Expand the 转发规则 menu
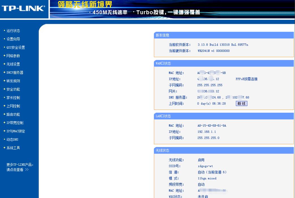 pyautogui.click(x=13, y=81)
